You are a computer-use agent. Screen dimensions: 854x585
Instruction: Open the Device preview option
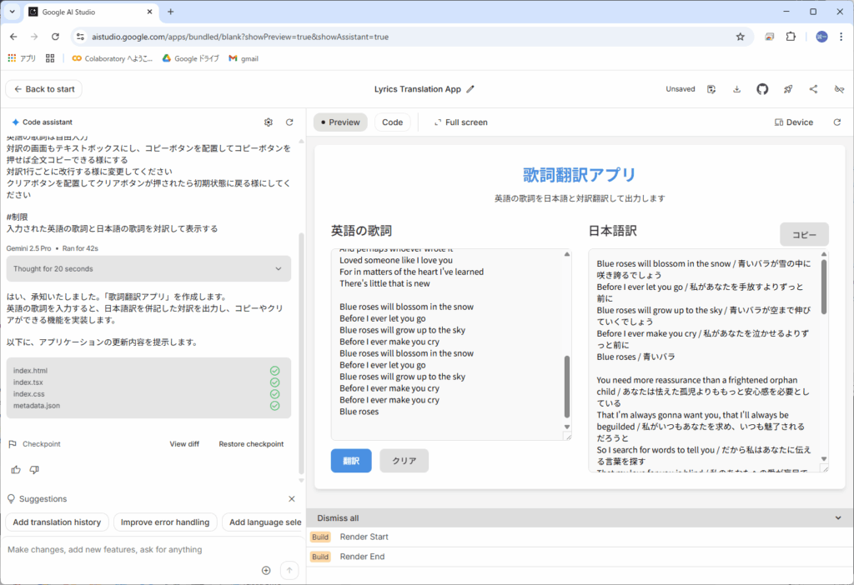click(794, 122)
